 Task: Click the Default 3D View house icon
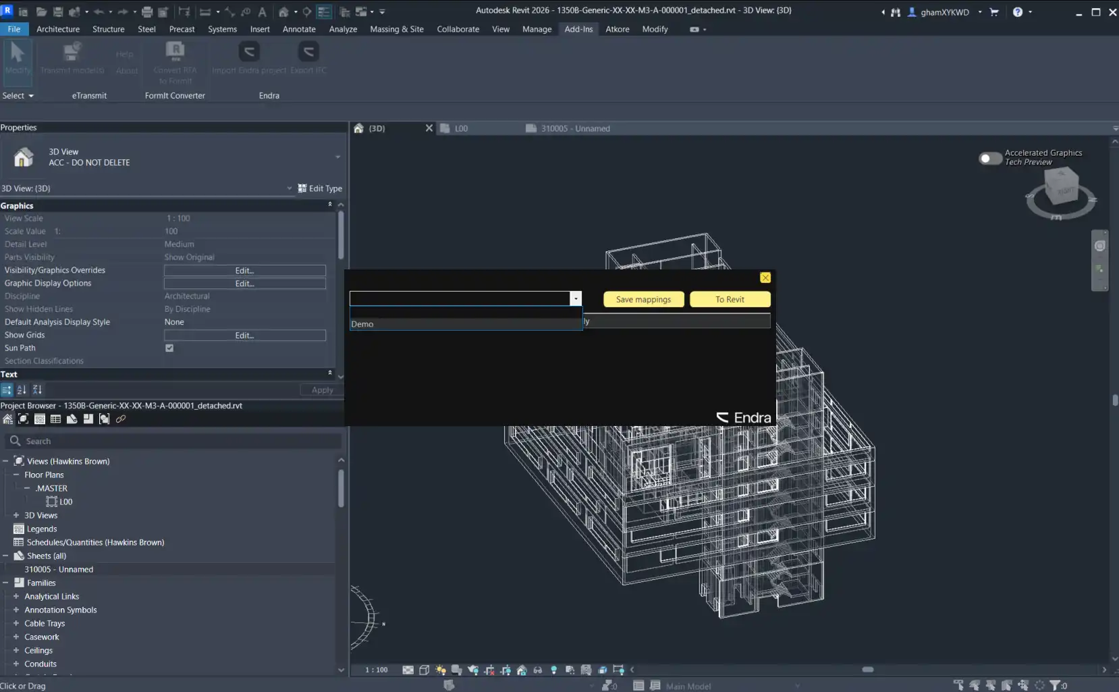(283, 11)
